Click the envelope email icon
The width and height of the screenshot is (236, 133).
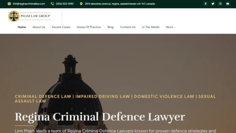click(9, 4)
